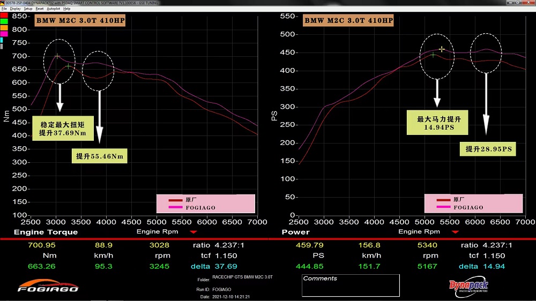The image size is (536, 301).
Task: Click the 3028 rpm value
Action: [x=159, y=245]
